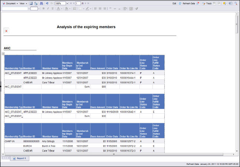240x167 pixels.
Task: Toggle italic formatting
Action: tap(48, 8)
